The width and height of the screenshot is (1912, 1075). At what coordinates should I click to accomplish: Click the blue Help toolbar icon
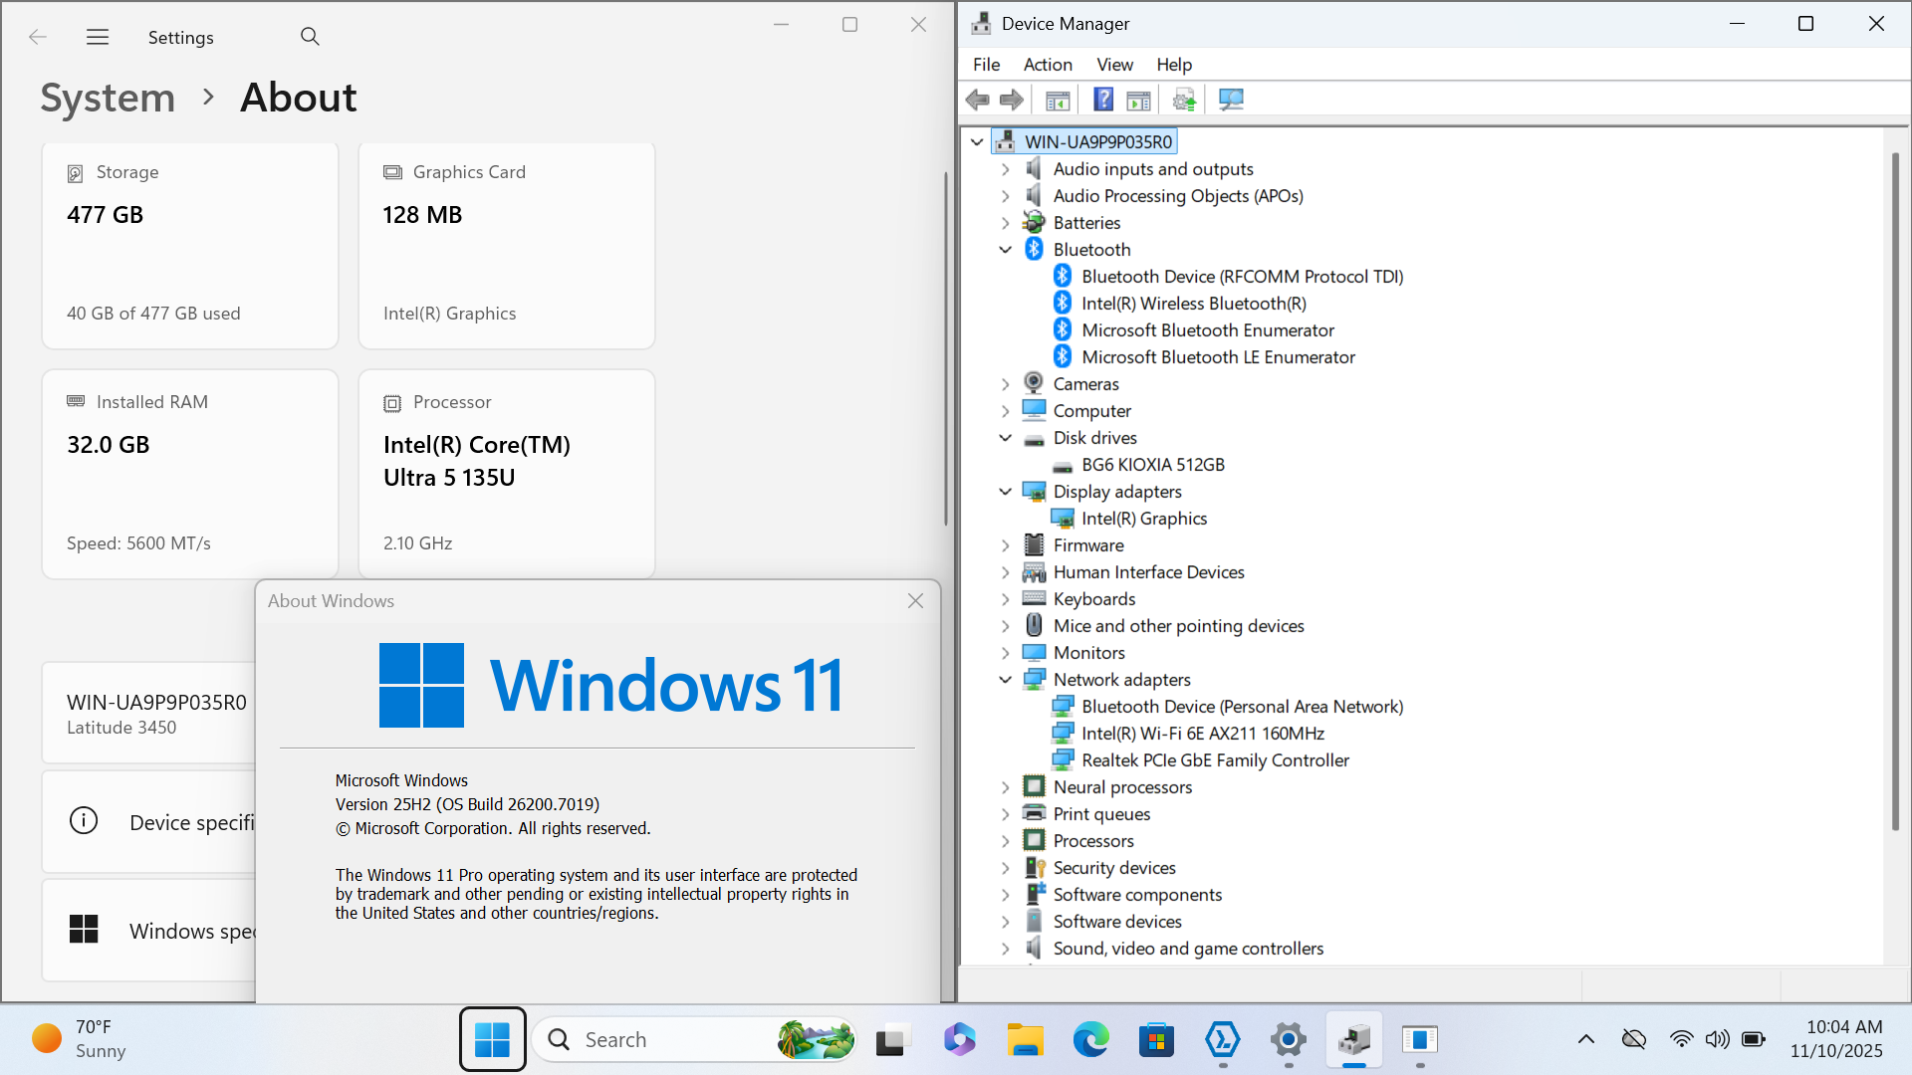1103,100
